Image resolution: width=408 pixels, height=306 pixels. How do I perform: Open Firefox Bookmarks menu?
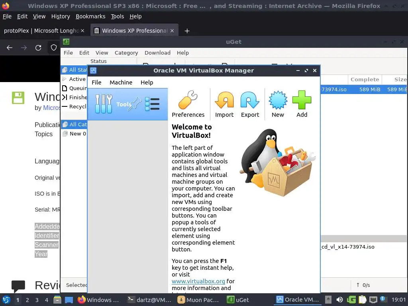(90, 16)
